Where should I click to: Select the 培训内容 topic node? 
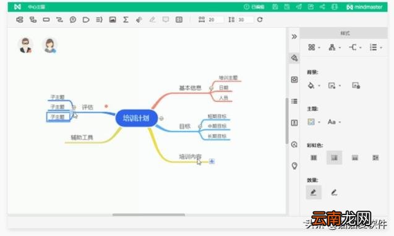coord(190,157)
